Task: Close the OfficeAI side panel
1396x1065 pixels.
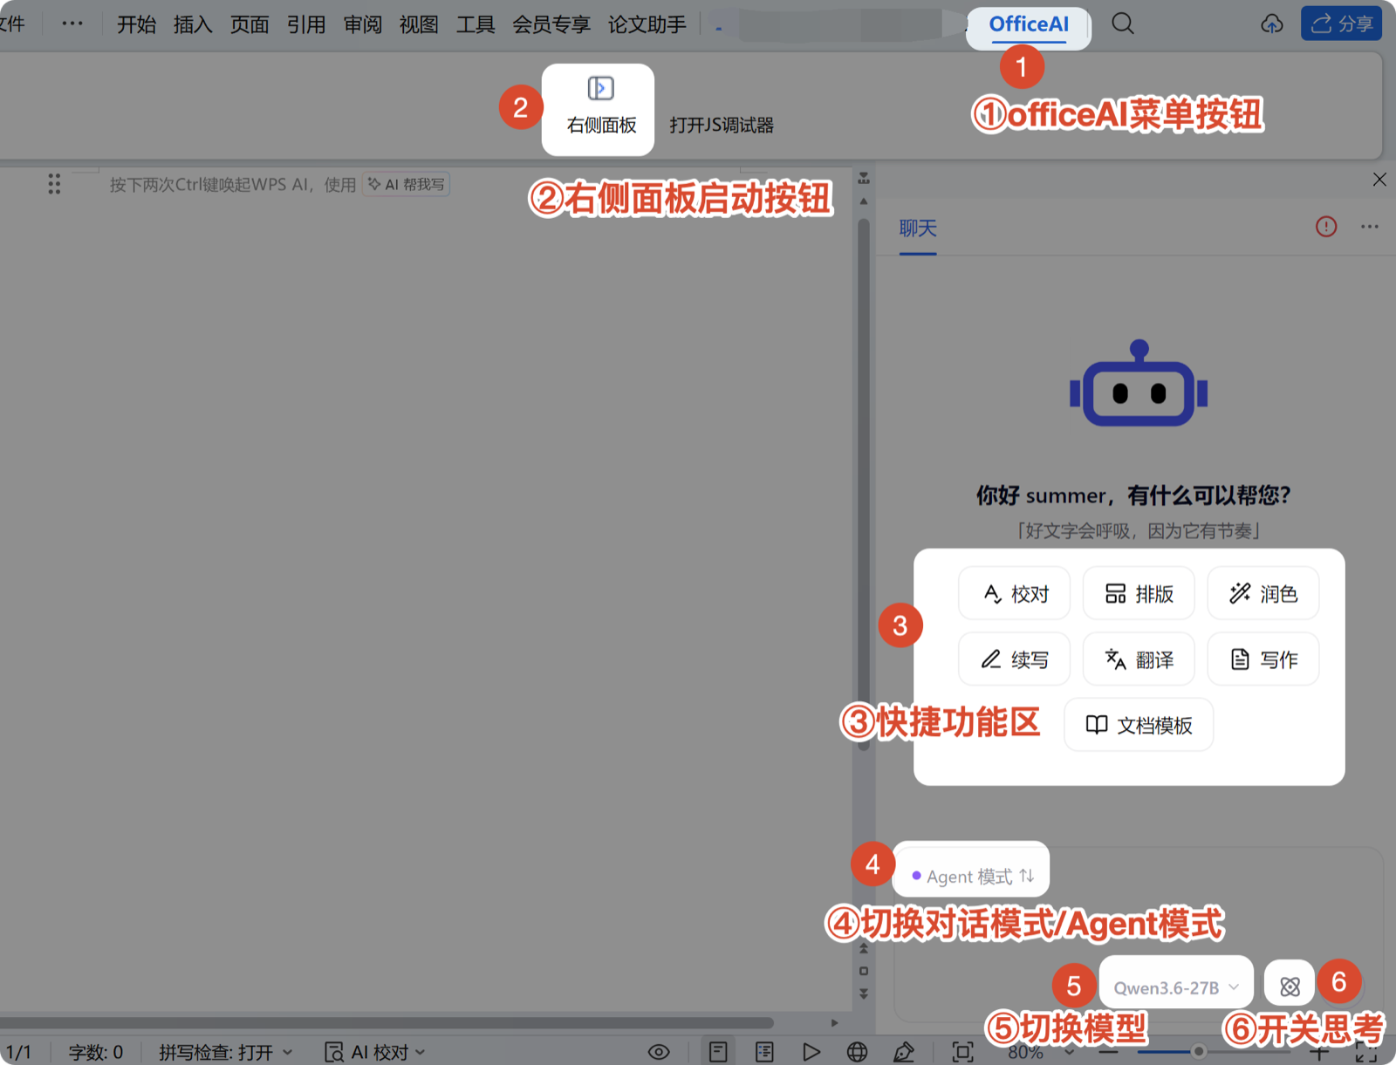Action: tap(1379, 180)
